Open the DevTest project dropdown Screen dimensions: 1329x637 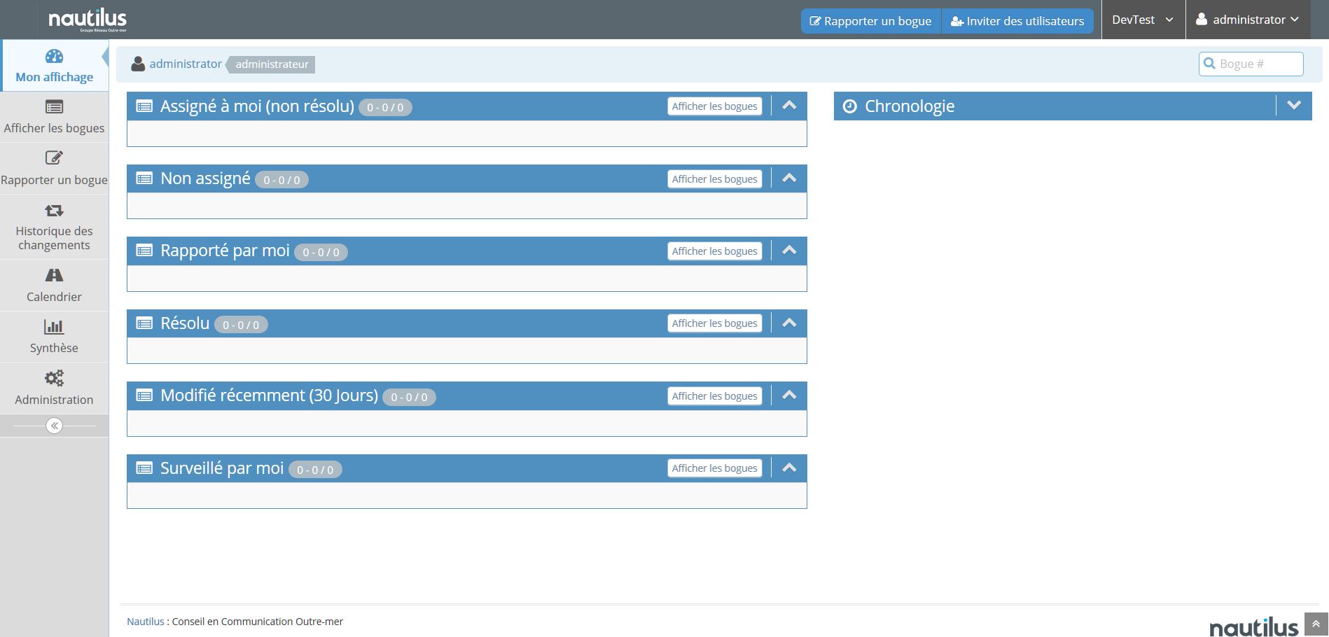[1142, 20]
